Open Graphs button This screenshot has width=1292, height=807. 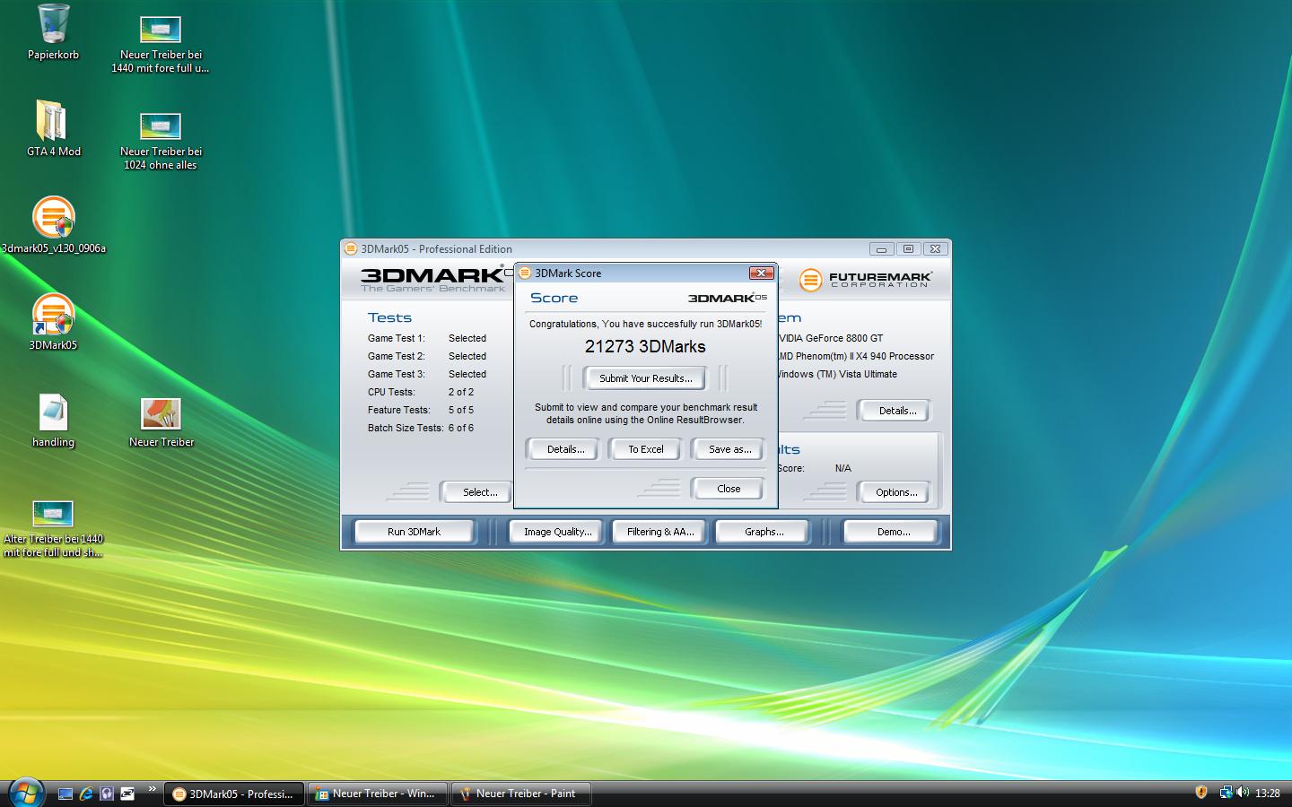click(764, 532)
